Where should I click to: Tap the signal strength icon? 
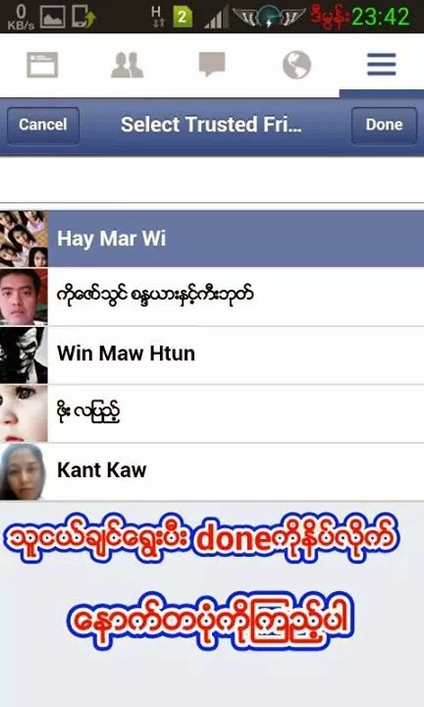click(x=216, y=18)
